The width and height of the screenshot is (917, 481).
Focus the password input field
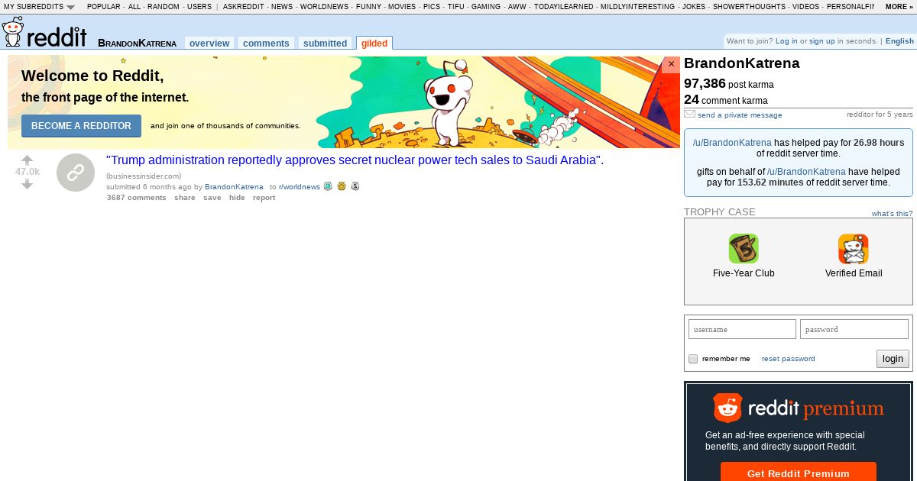tap(854, 329)
